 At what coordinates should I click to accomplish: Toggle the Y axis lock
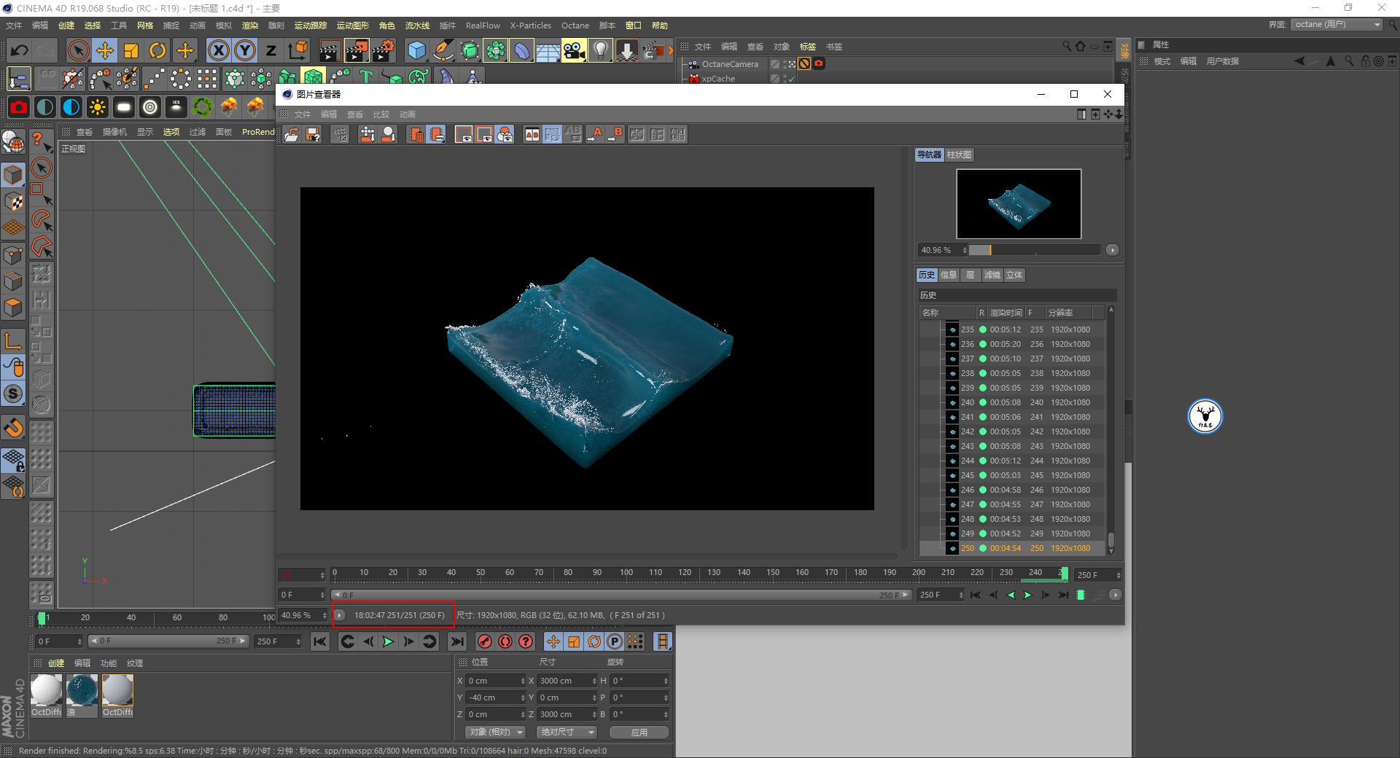245,50
